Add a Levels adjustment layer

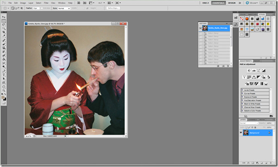point(254,71)
